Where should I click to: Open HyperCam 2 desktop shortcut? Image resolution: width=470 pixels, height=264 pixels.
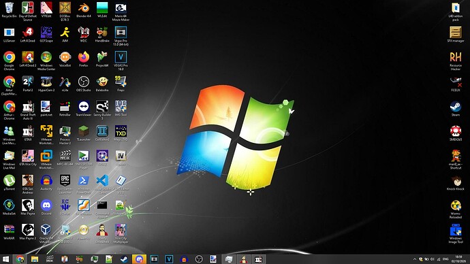(46, 84)
